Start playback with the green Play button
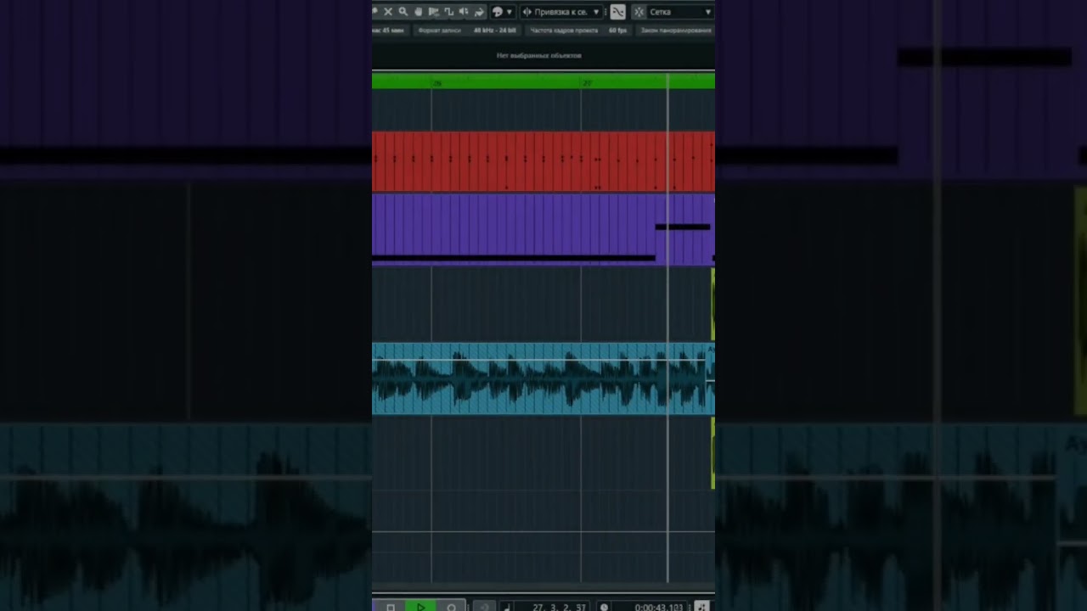The height and width of the screenshot is (611, 1087). pos(420,607)
